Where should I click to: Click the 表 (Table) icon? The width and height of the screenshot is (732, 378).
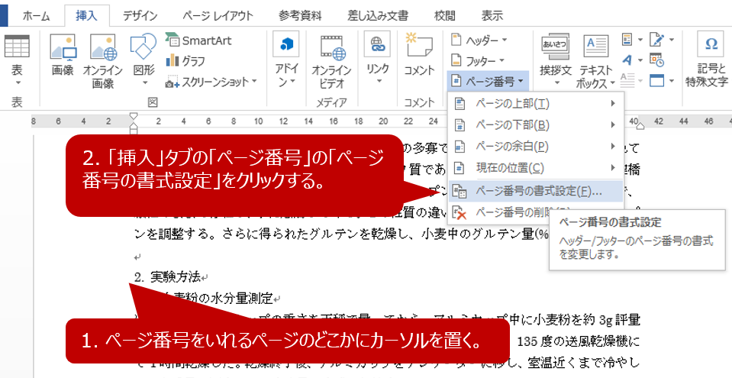tap(16, 49)
